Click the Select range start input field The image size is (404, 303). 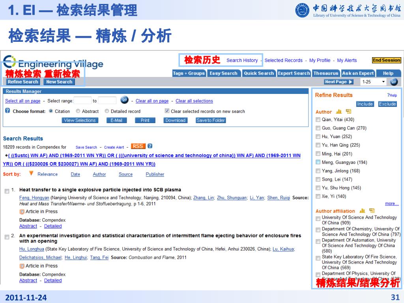coord(82,101)
